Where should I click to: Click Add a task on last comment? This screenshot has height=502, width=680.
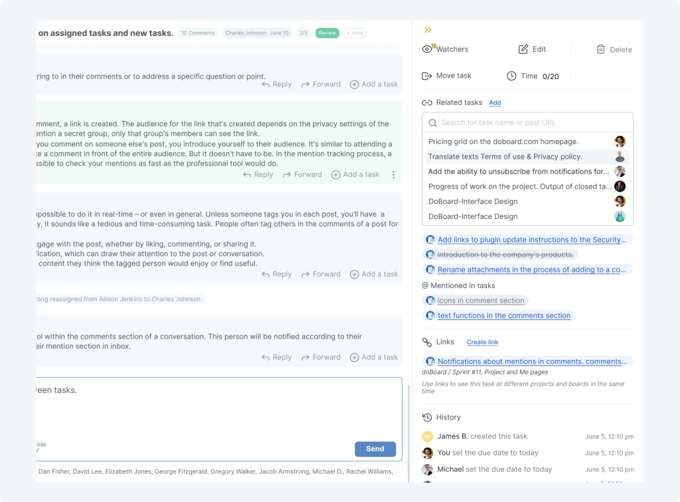374,357
